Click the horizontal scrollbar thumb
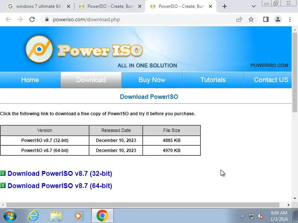The height and width of the screenshot is (223, 298). tap(143, 205)
